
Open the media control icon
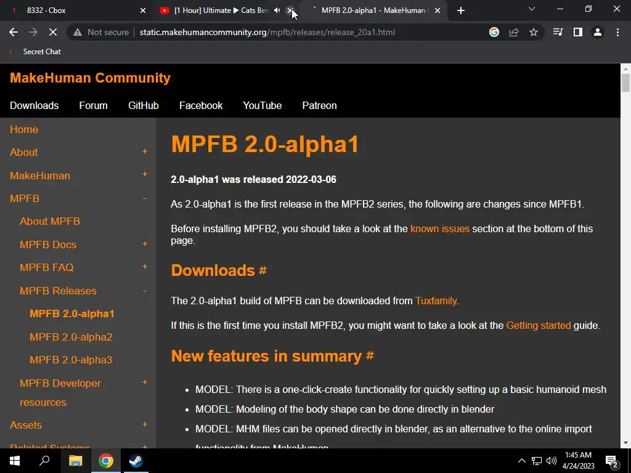click(x=558, y=32)
